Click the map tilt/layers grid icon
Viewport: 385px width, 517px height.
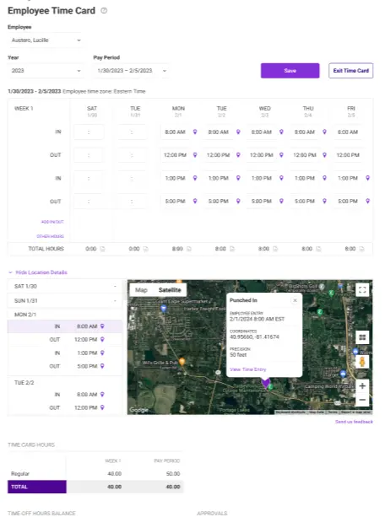(x=362, y=337)
